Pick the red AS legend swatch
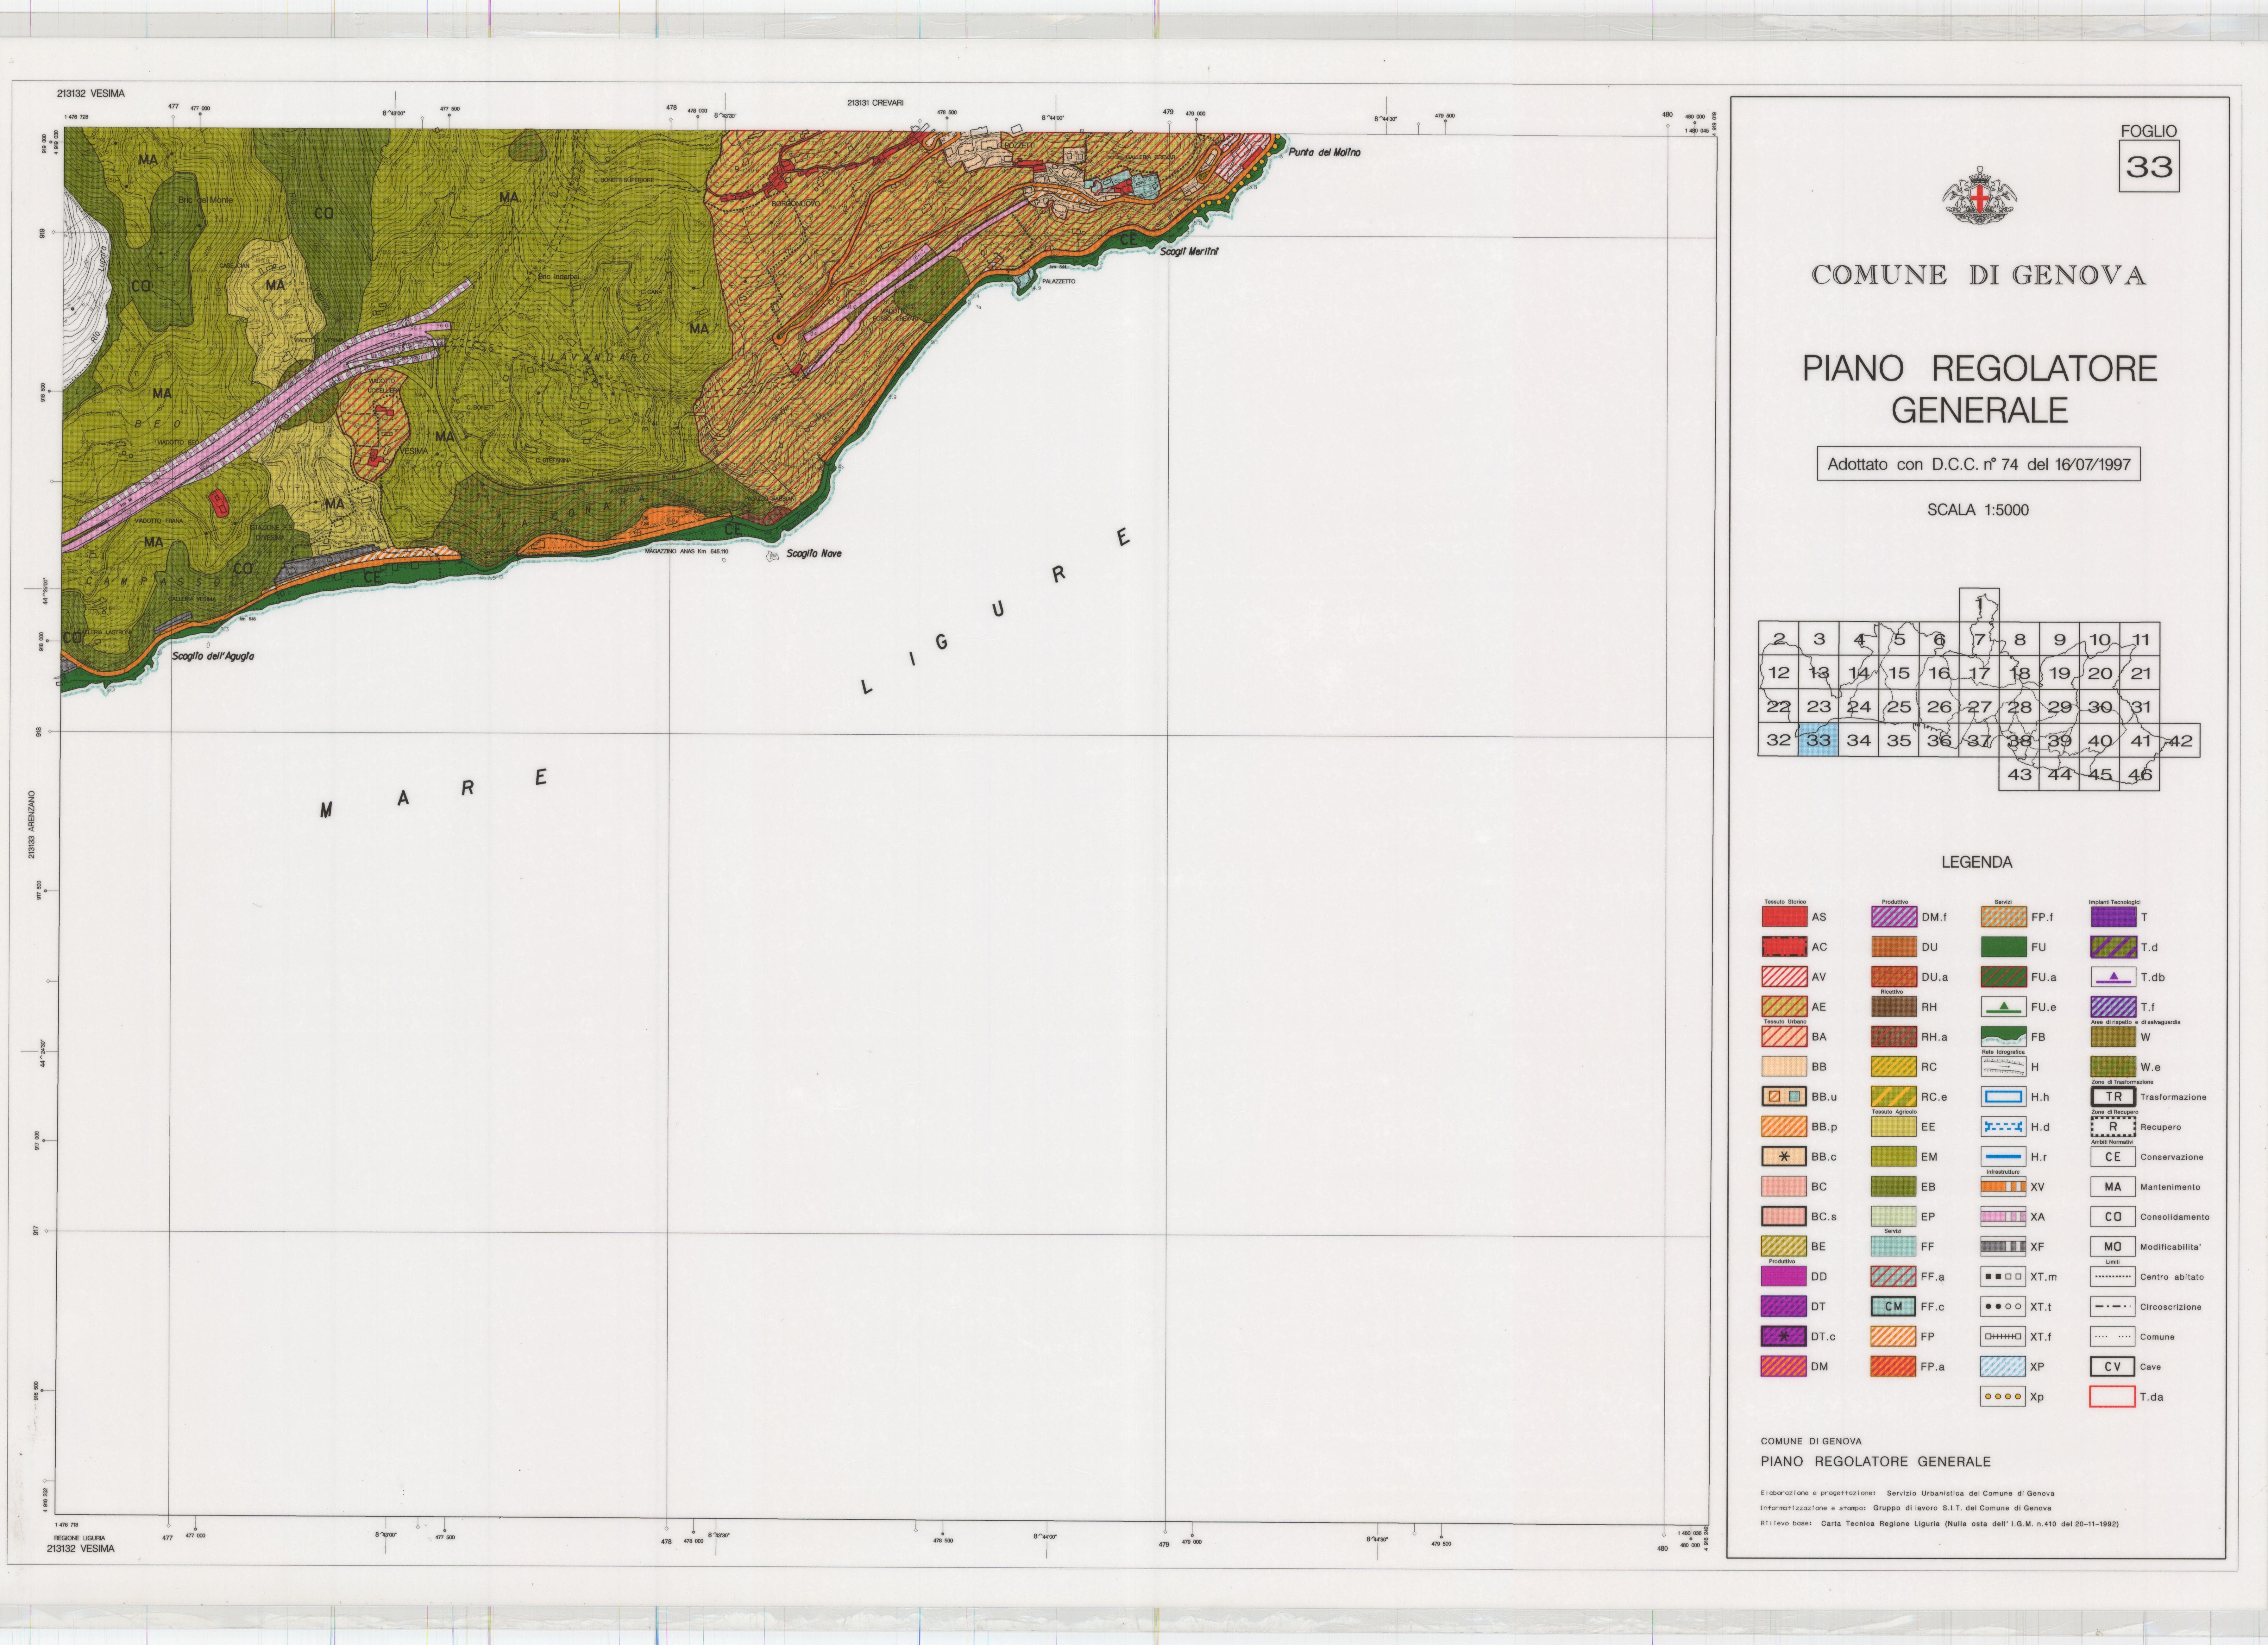Screen dimensions: 2268x1645 coord(1784,917)
